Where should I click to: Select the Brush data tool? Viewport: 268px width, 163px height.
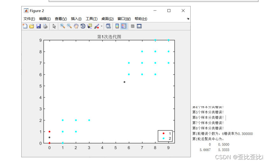click(x=96, y=26)
